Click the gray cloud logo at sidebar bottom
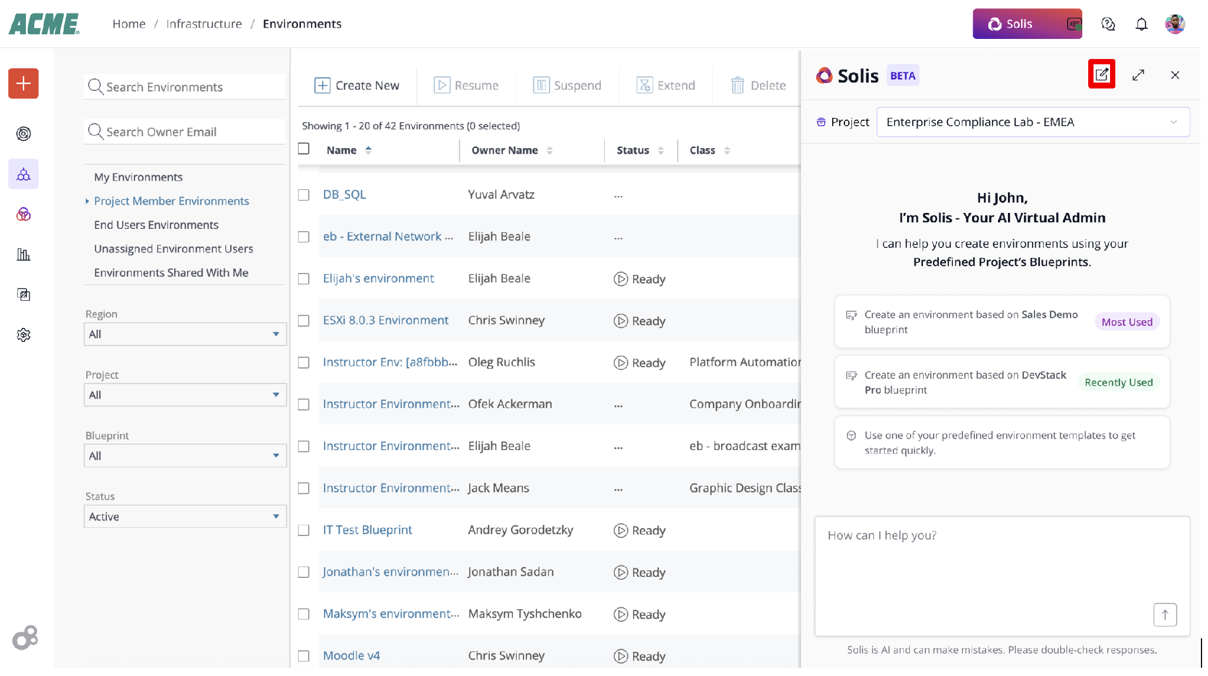The height and width of the screenshot is (676, 1208). (x=25, y=638)
